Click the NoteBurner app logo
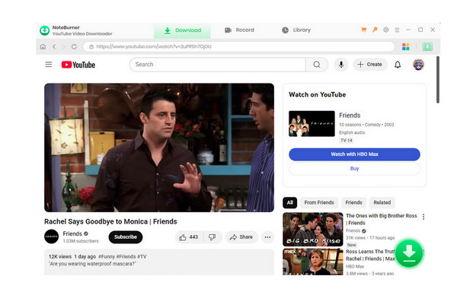The height and width of the screenshot is (292, 473). [x=45, y=30]
